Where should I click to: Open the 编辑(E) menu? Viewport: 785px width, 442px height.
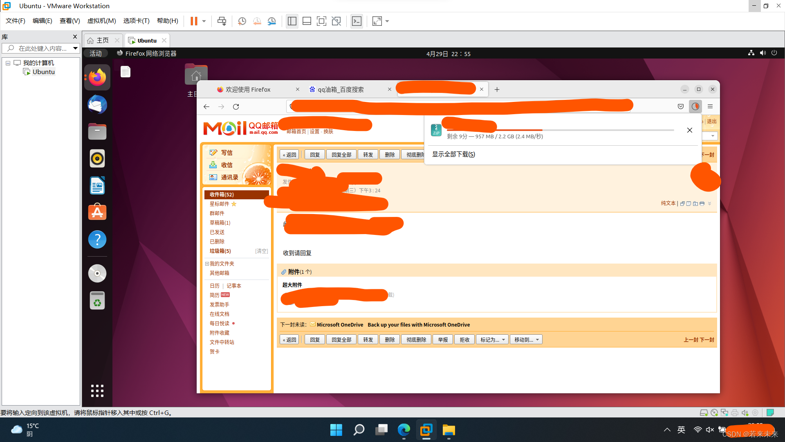42,21
